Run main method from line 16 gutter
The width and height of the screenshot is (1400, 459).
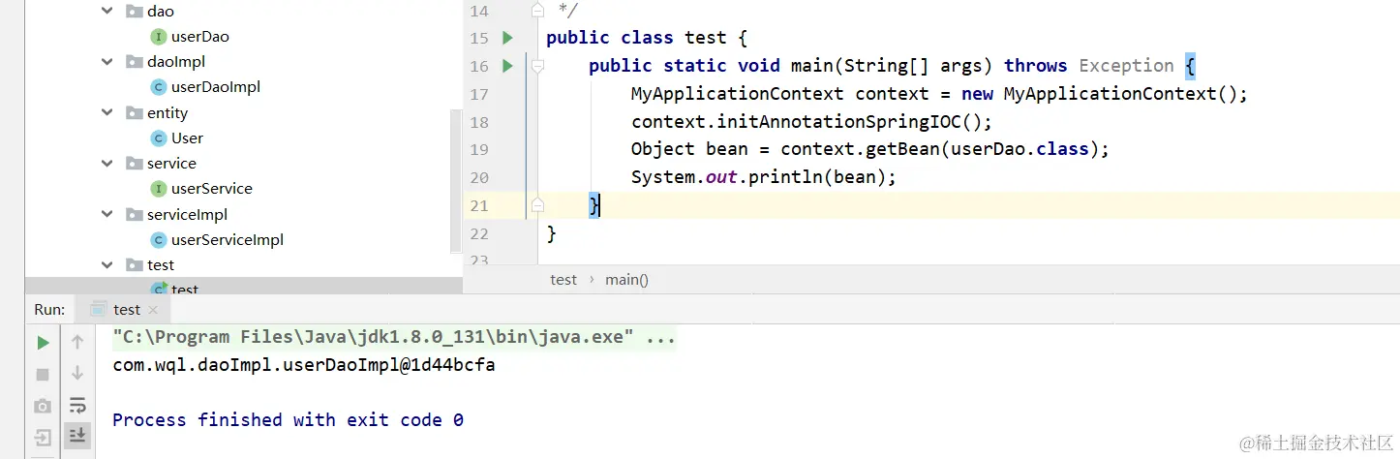pos(507,66)
